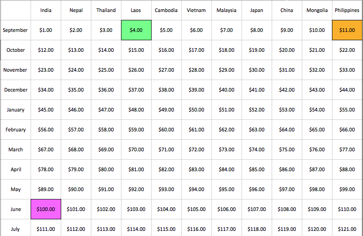Click the $73.00 Malaysia March cell
363x236 pixels.
click(x=226, y=149)
